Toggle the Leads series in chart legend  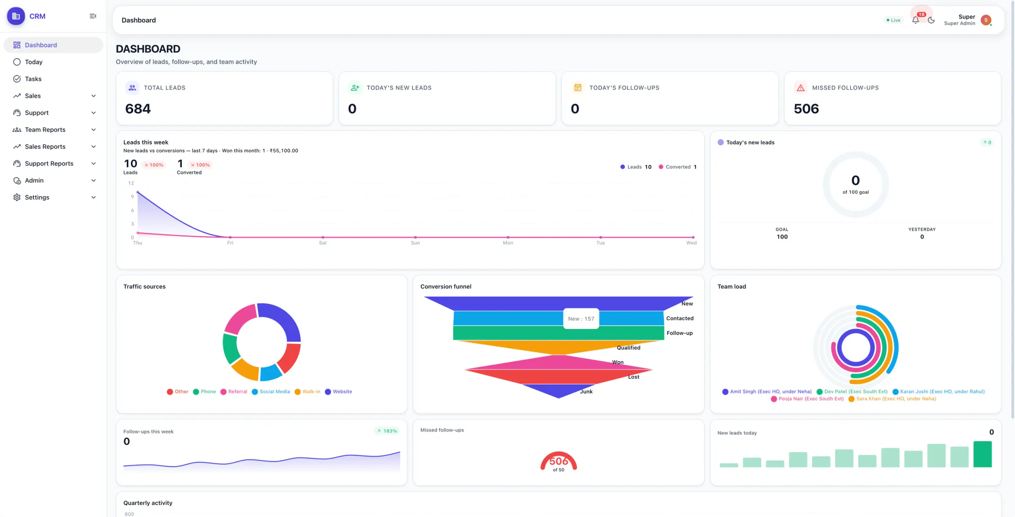[x=636, y=167]
